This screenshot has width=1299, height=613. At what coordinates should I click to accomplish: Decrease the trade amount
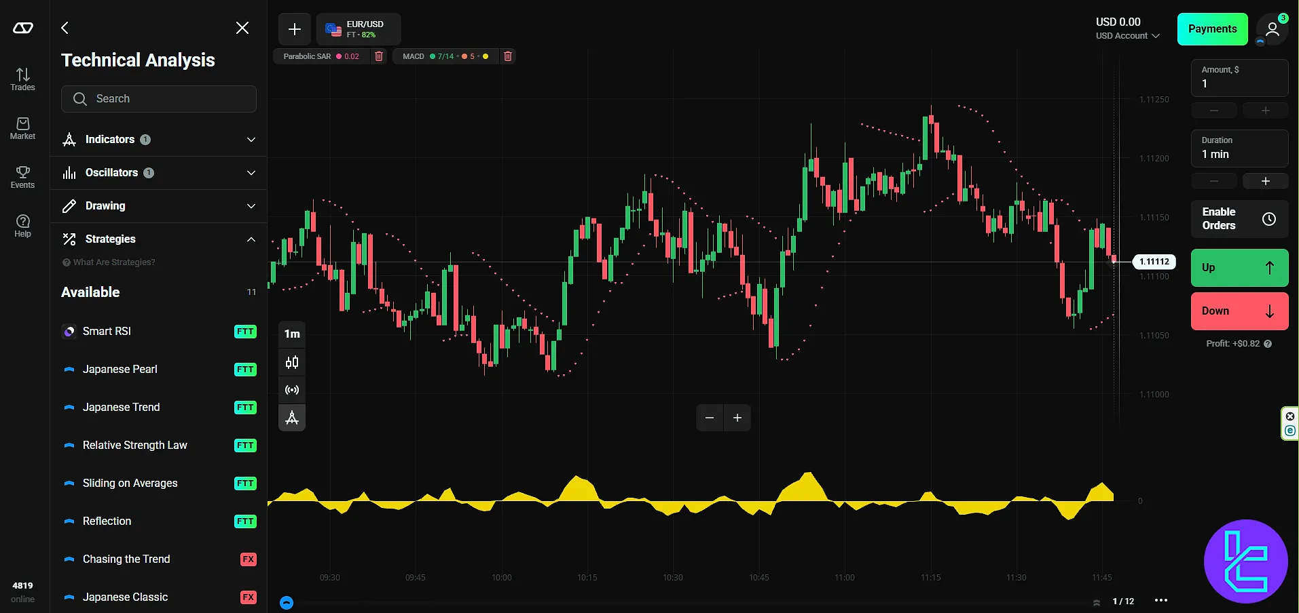[1214, 111]
